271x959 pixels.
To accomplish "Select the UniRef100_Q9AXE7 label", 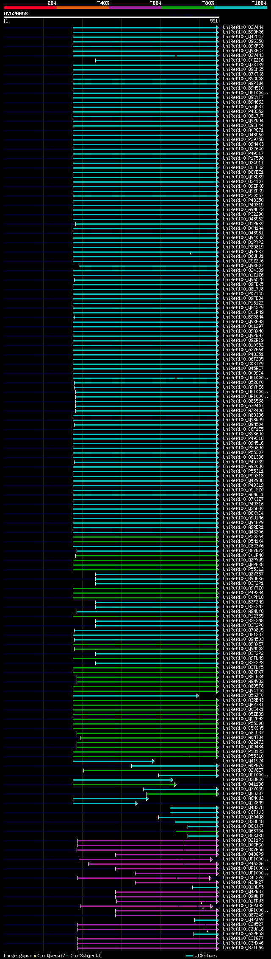I will tap(243, 644).
